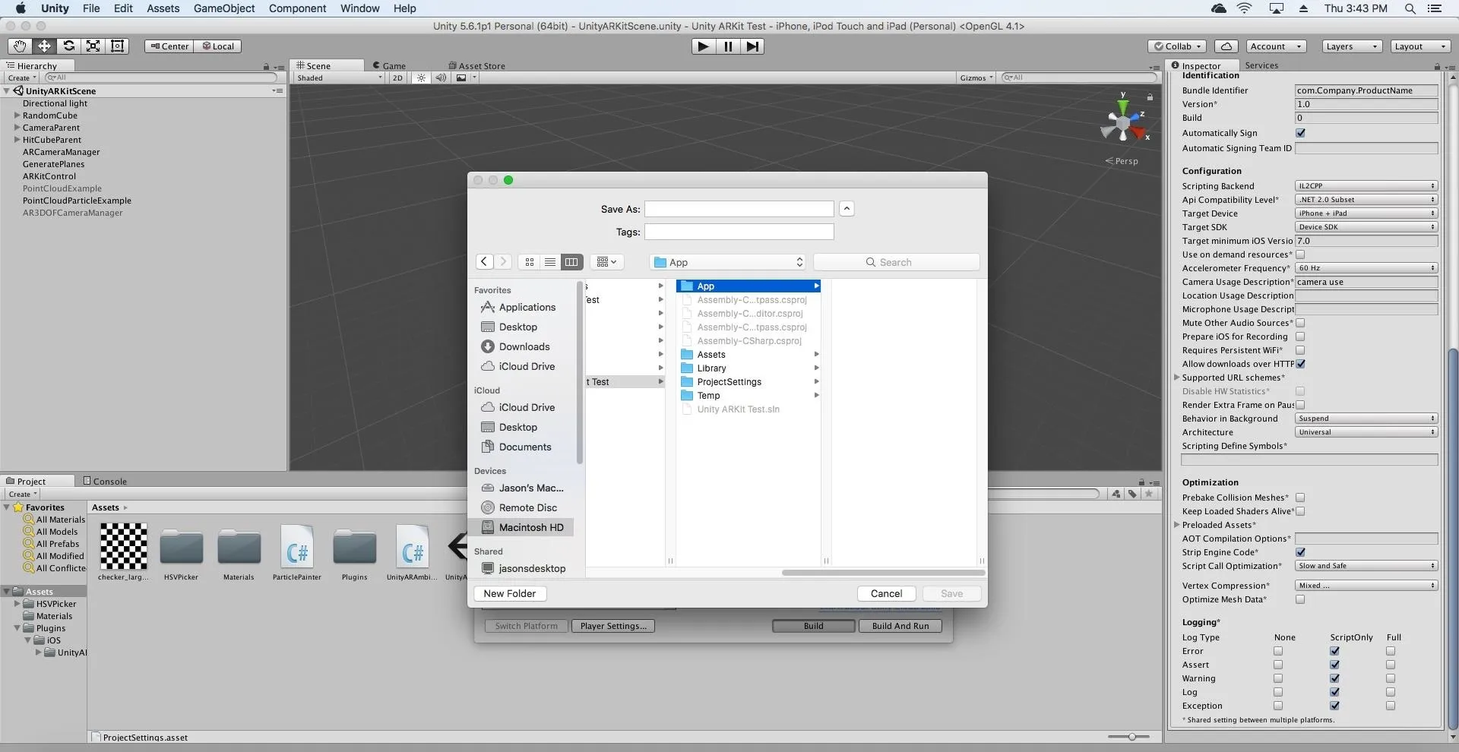Open the Layers dropdown
Screen dimensions: 1459x752
pos(1351,46)
